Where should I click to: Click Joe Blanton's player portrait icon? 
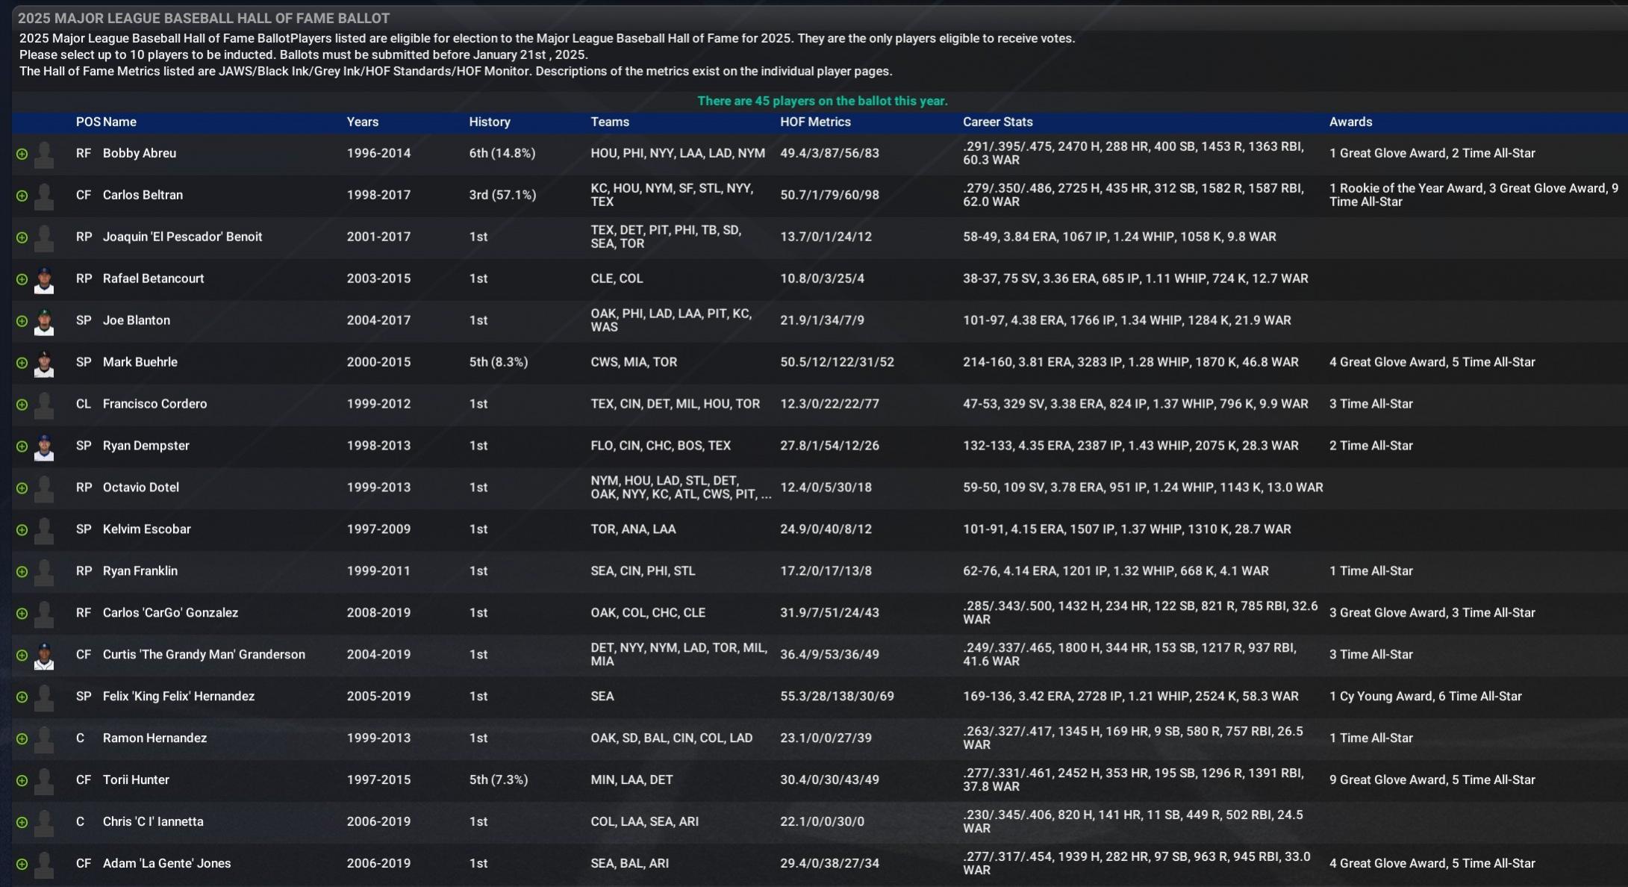click(x=43, y=320)
